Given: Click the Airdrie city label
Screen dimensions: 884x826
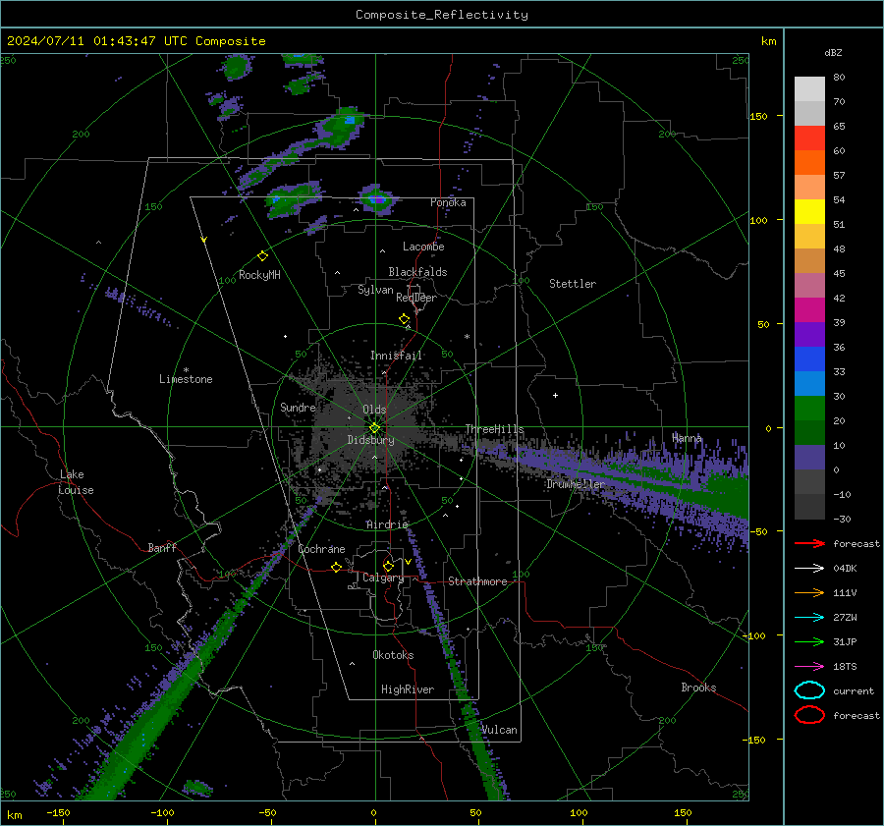Looking at the screenshot, I should (387, 524).
